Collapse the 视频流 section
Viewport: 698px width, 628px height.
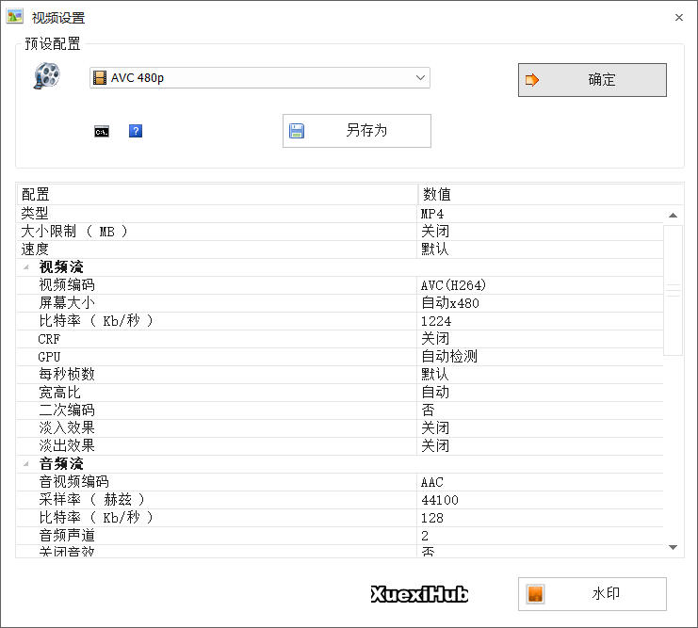(25, 267)
